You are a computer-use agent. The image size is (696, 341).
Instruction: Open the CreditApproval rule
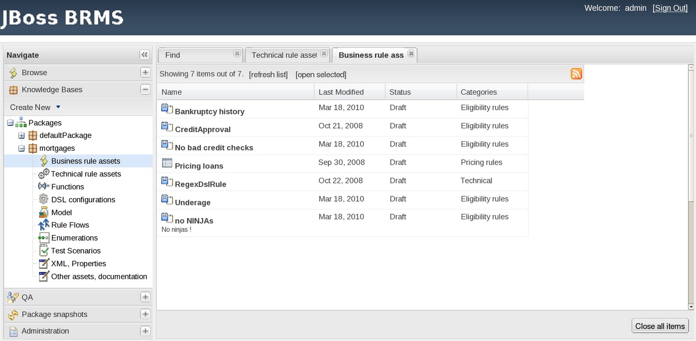(203, 129)
